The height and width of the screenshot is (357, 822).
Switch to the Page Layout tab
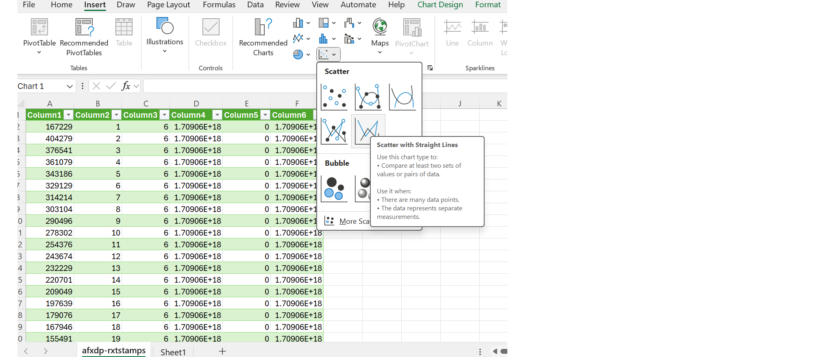(168, 5)
